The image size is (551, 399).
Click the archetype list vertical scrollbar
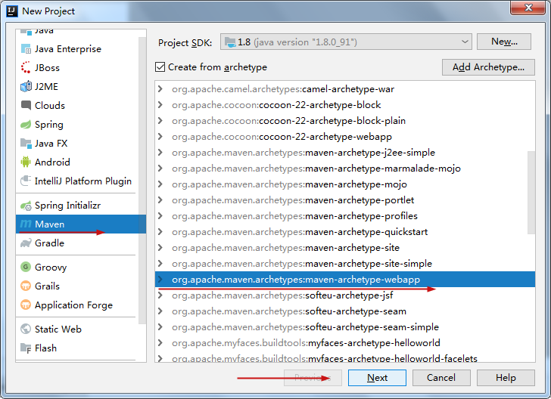531,192
